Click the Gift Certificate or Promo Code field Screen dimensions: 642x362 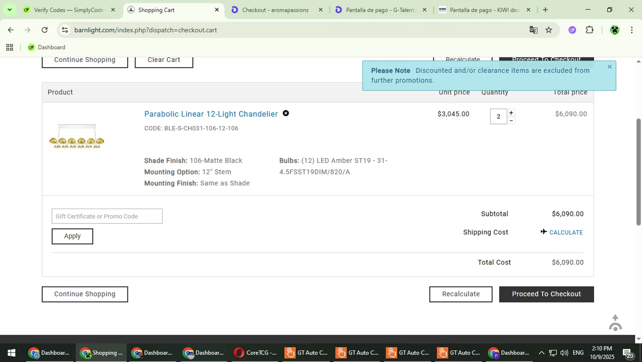point(107,216)
